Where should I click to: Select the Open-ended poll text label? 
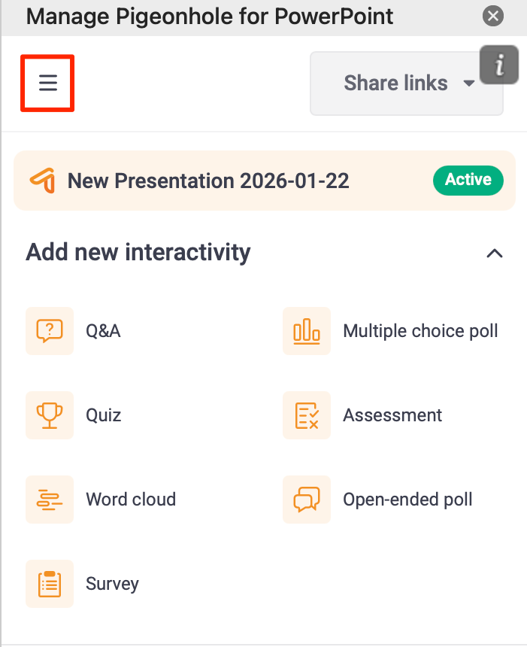click(407, 500)
